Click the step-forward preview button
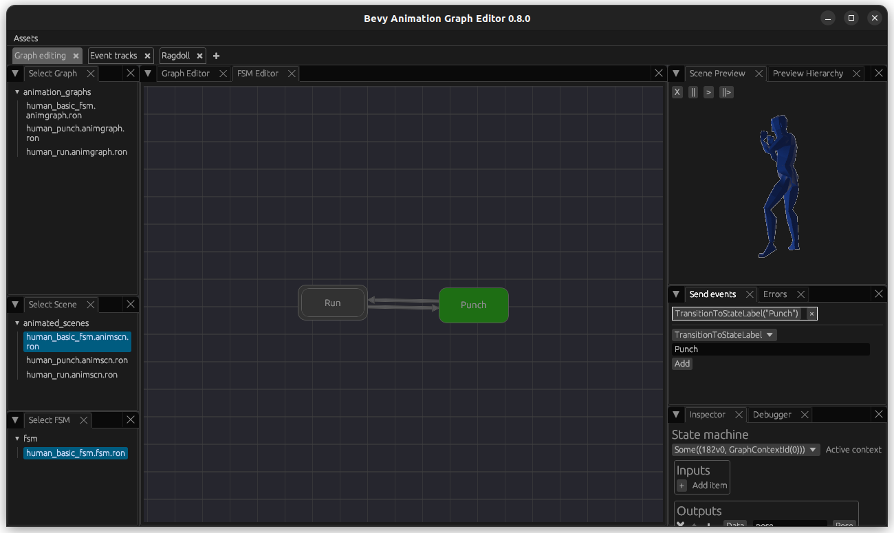This screenshot has height=533, width=894. [726, 92]
